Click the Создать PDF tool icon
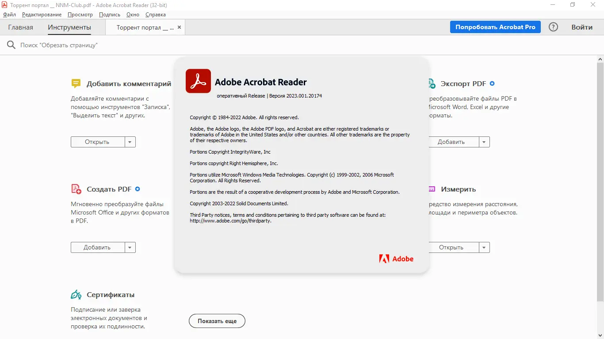Image resolution: width=604 pixels, height=339 pixels. (76, 189)
